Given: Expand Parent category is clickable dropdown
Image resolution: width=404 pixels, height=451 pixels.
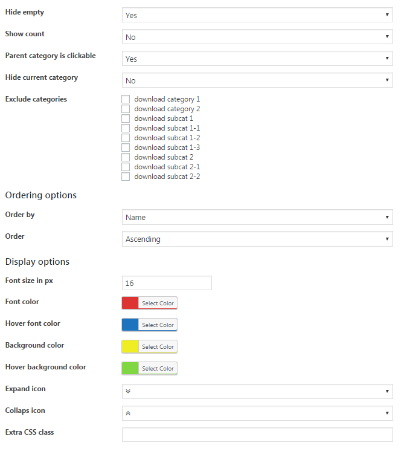Looking at the screenshot, I should [257, 59].
